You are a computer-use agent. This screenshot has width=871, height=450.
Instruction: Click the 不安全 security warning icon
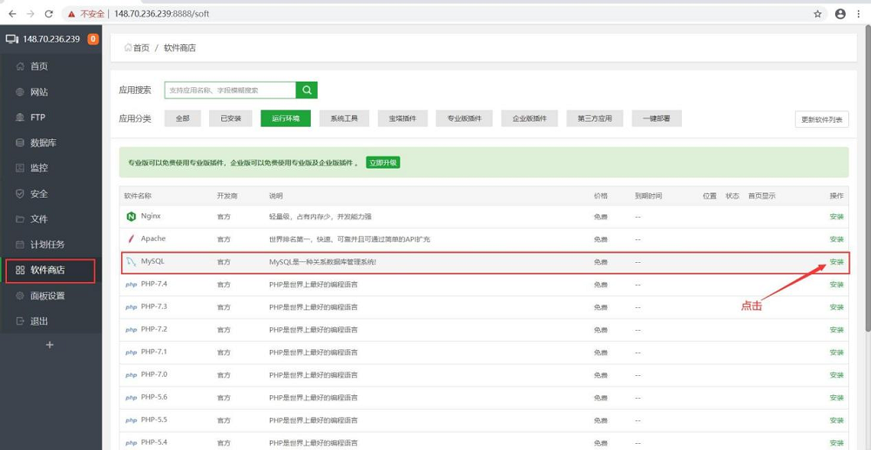(71, 14)
